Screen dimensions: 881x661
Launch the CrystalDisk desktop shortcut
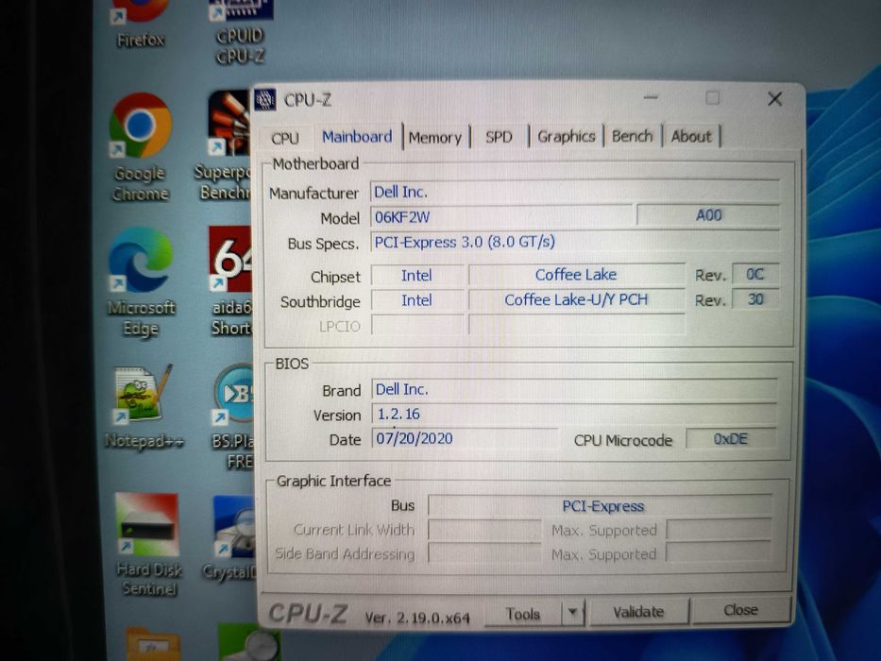(230, 539)
